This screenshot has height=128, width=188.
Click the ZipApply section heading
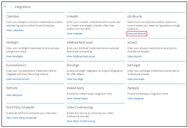click(x=133, y=88)
